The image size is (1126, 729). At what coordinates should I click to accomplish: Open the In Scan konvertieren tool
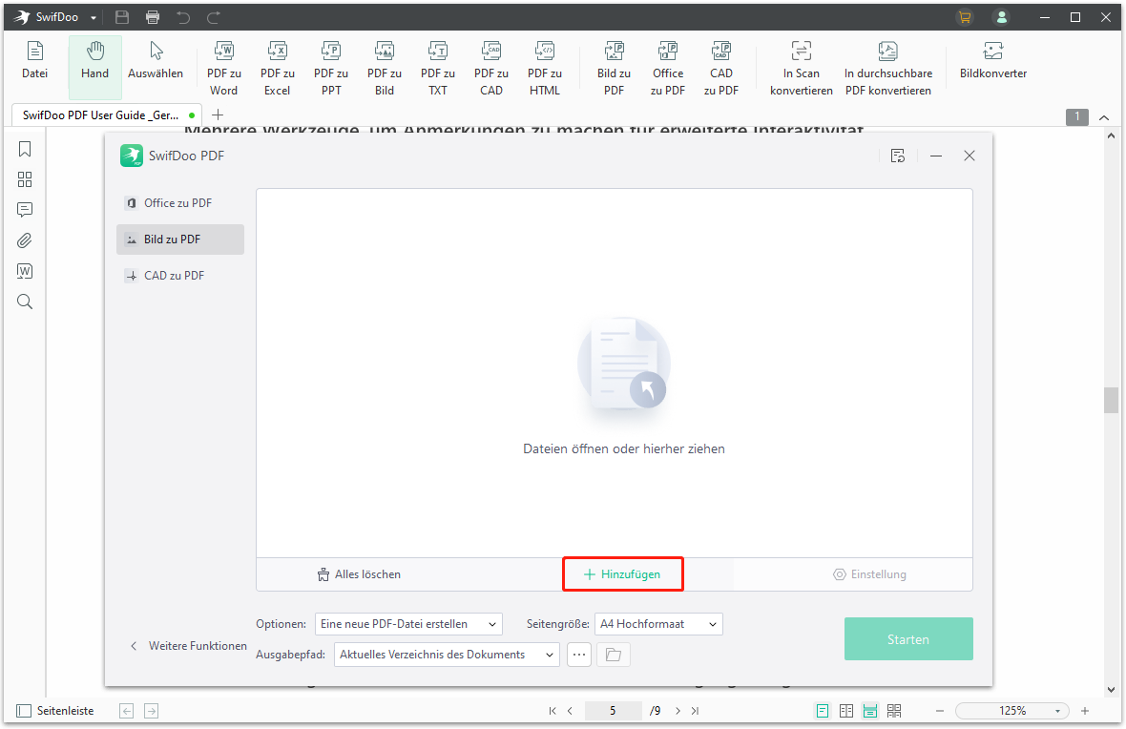coord(801,69)
